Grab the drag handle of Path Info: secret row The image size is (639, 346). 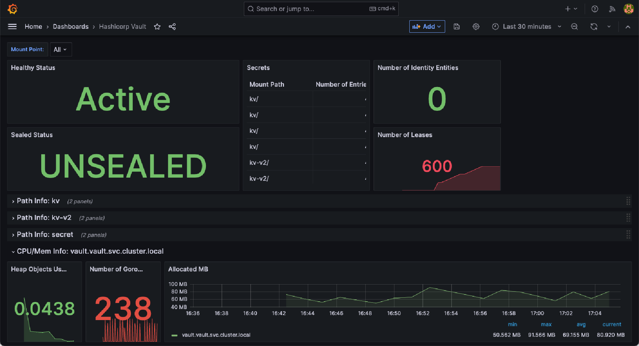[x=628, y=234]
